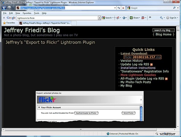
Task: Click the page scroll down arrow
Action: [x=178, y=127]
